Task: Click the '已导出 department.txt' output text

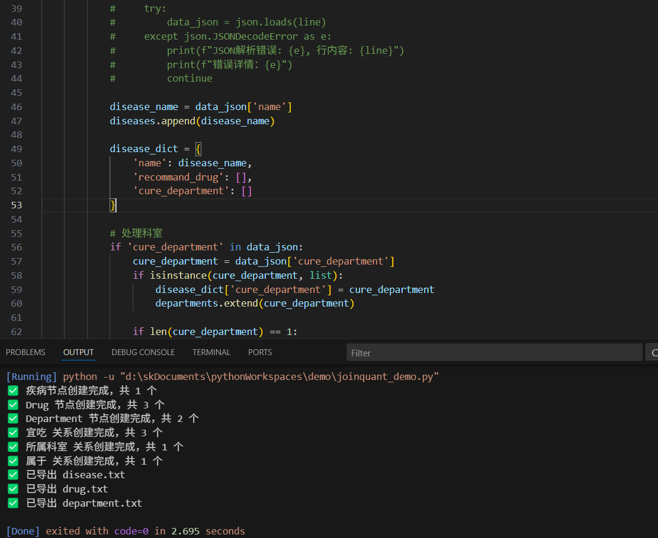Action: pyautogui.click(x=84, y=503)
